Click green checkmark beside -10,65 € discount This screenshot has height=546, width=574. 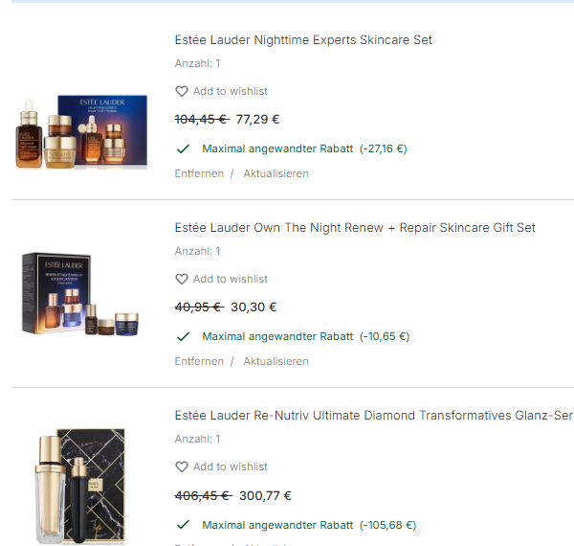[183, 336]
